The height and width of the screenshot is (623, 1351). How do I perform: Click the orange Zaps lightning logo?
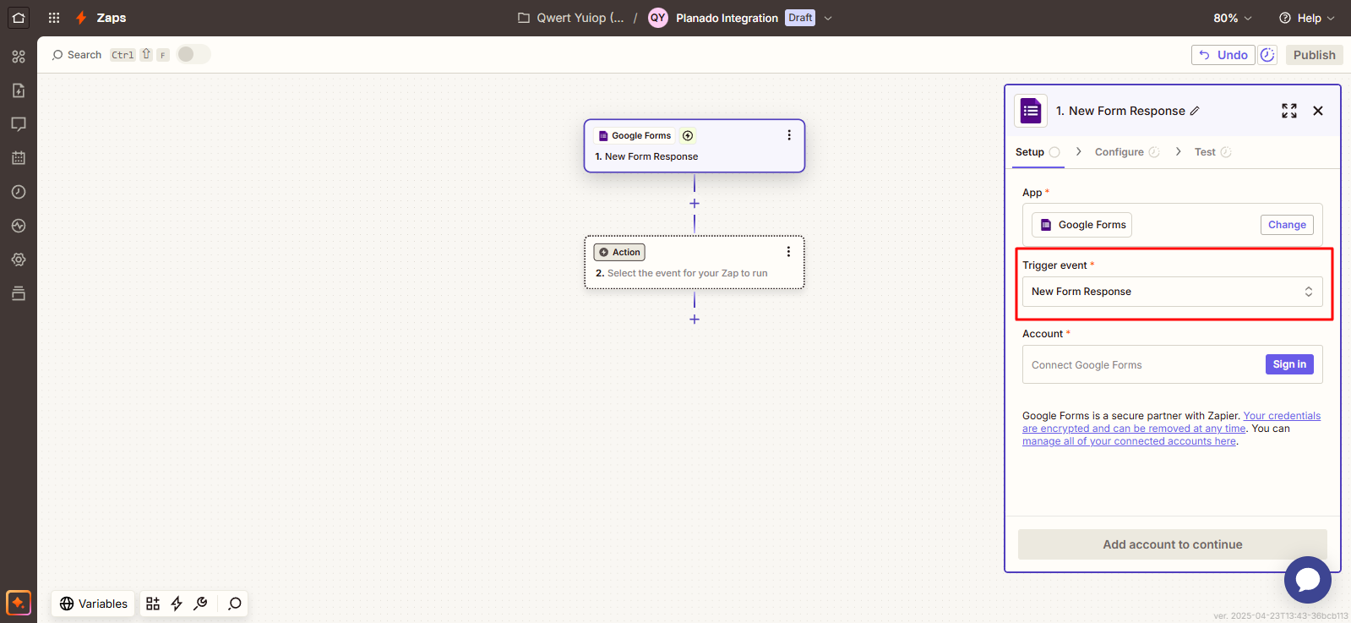(81, 18)
